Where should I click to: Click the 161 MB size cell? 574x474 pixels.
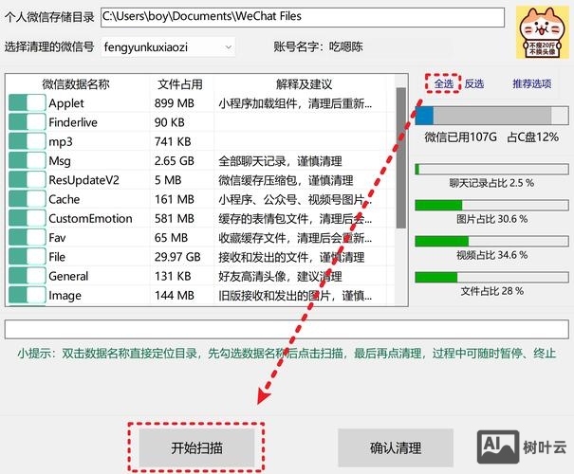[175, 199]
